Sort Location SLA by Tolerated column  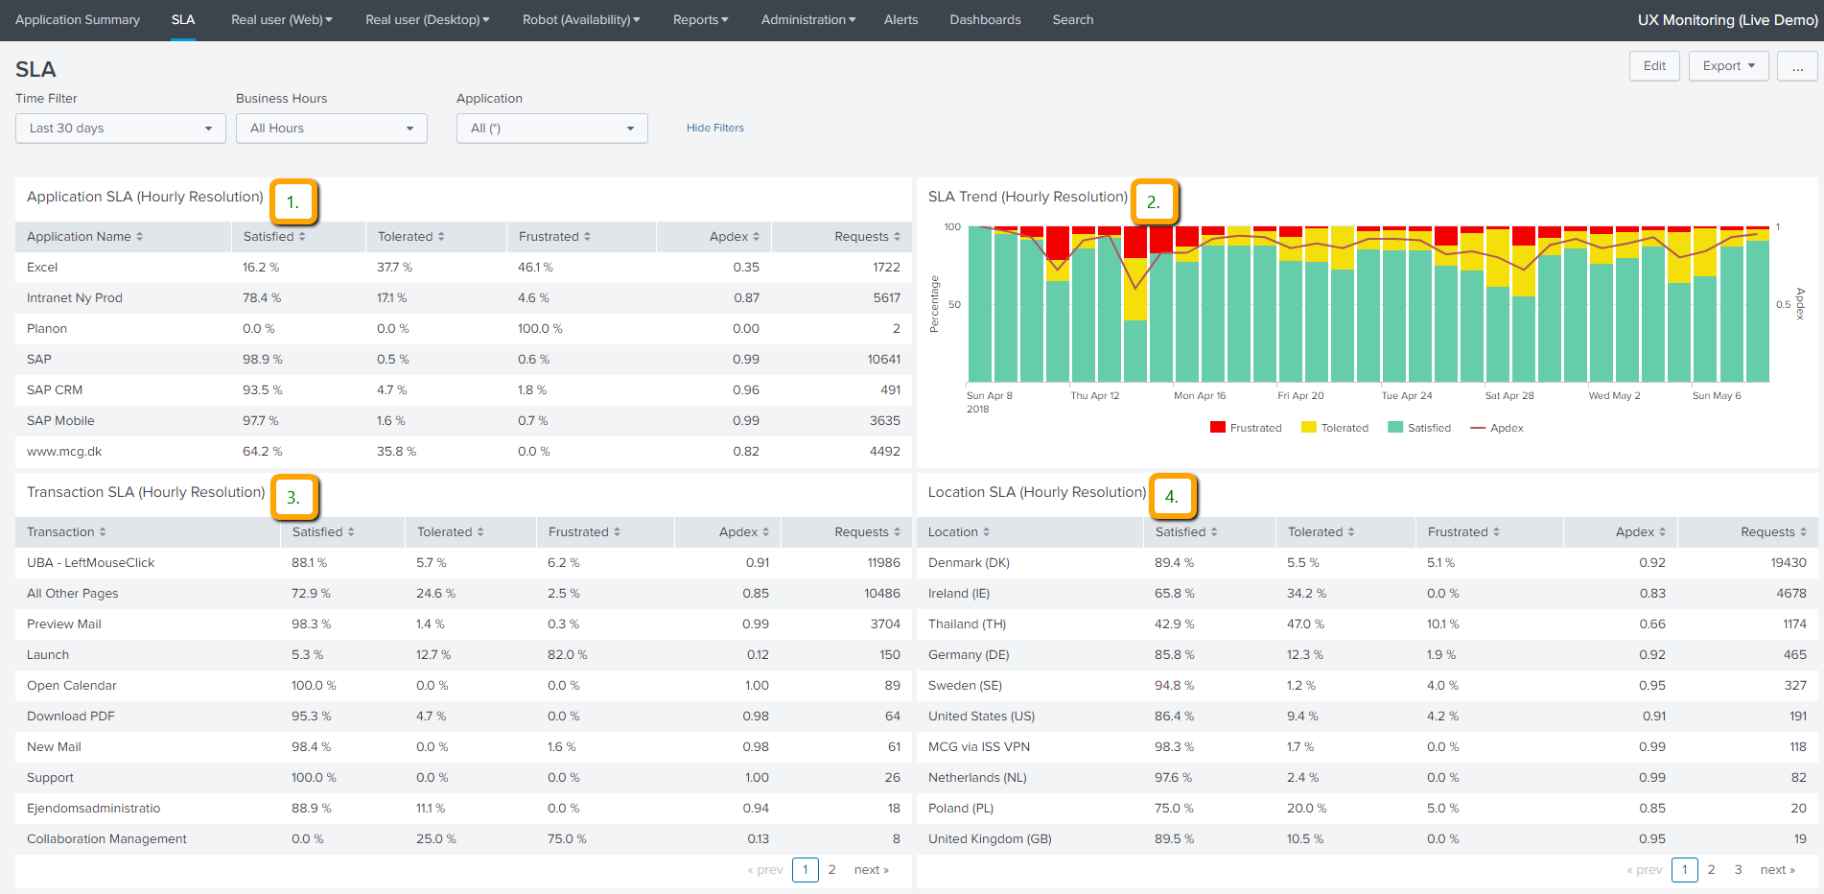coord(1320,532)
